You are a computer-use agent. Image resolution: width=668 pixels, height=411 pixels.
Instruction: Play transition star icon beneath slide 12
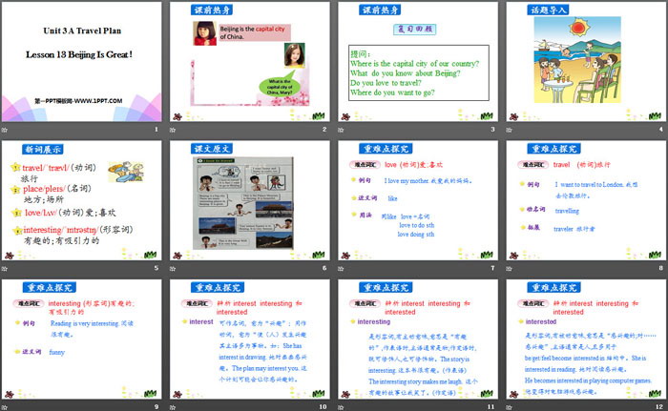click(509, 407)
